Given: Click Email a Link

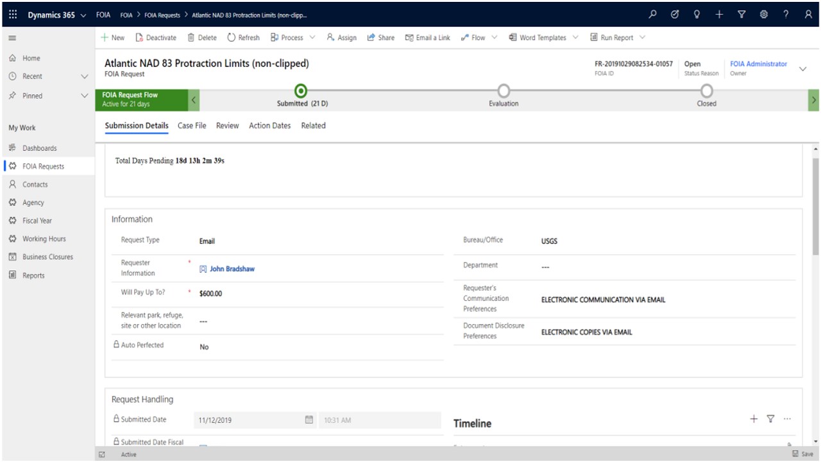Looking at the screenshot, I should (428, 38).
